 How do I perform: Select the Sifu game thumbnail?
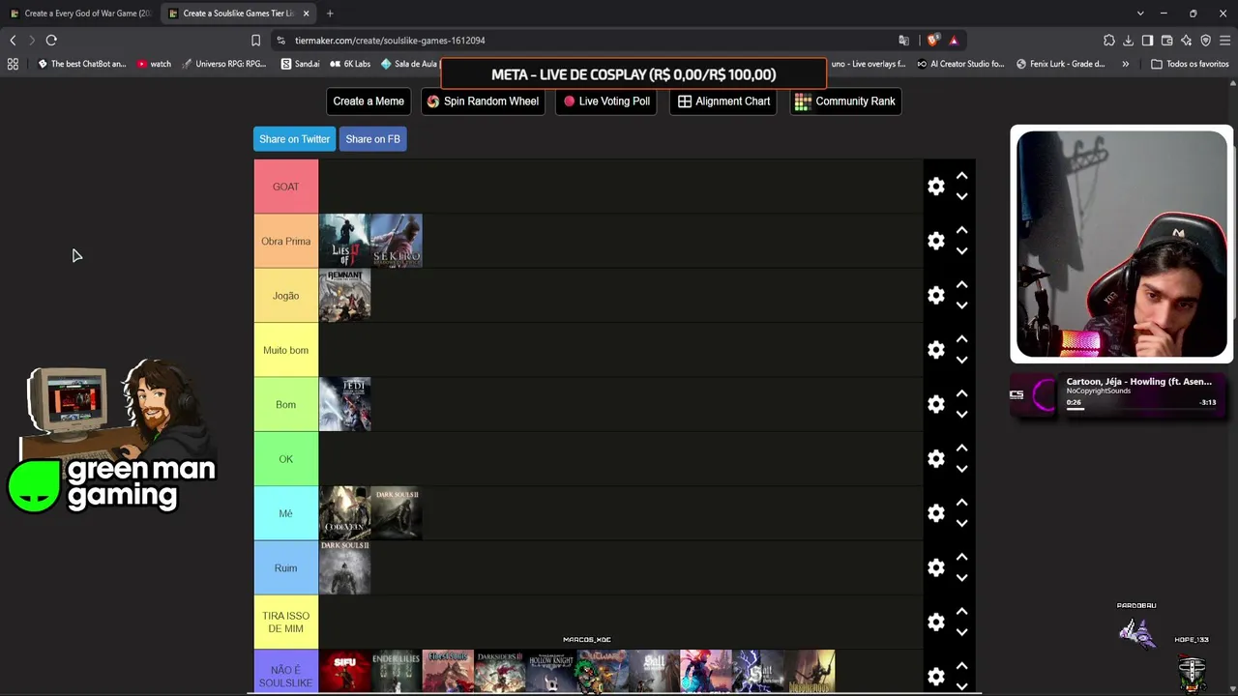(345, 673)
